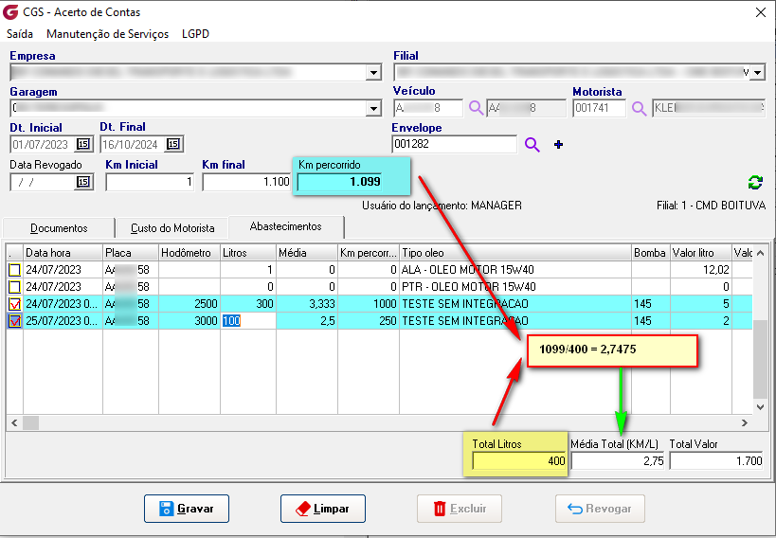Close the Acerto de Contas window
Screen dimensions: 776x538
(x=761, y=12)
